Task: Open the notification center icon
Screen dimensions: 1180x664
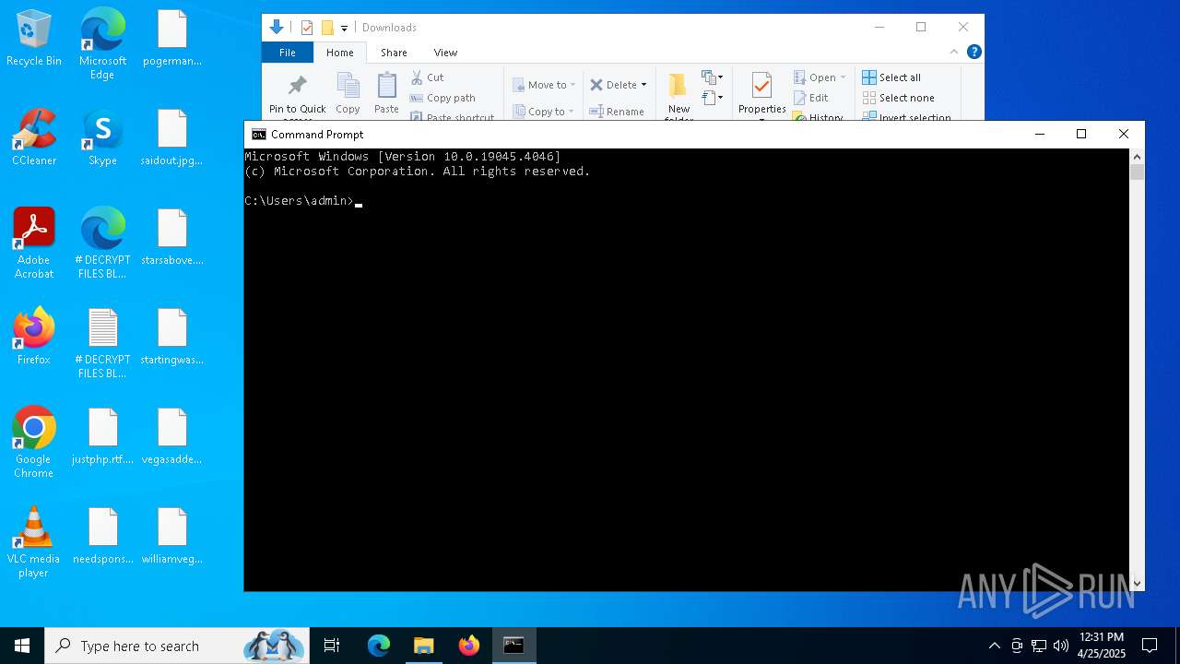Action: (1150, 646)
